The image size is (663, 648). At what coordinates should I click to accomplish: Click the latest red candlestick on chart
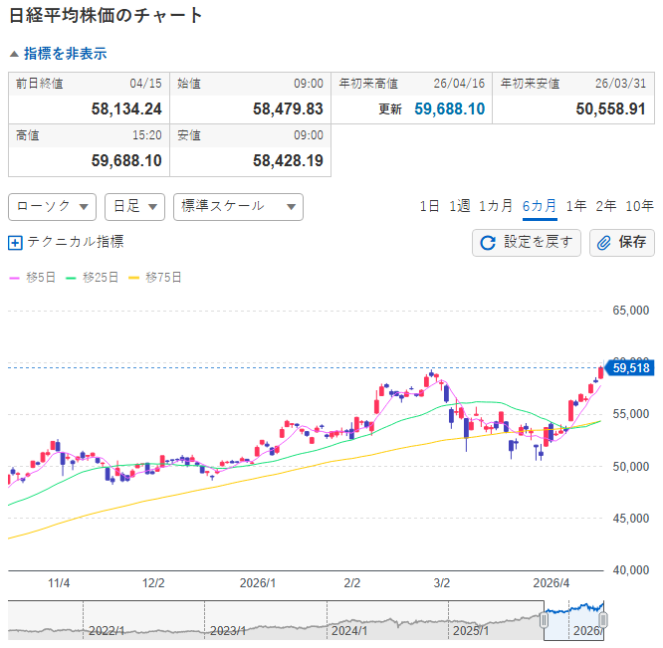(x=601, y=373)
